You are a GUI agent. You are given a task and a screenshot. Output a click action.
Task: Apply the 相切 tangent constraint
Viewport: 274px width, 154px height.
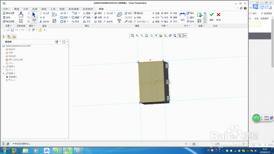pyautogui.click(x=165, y=13)
